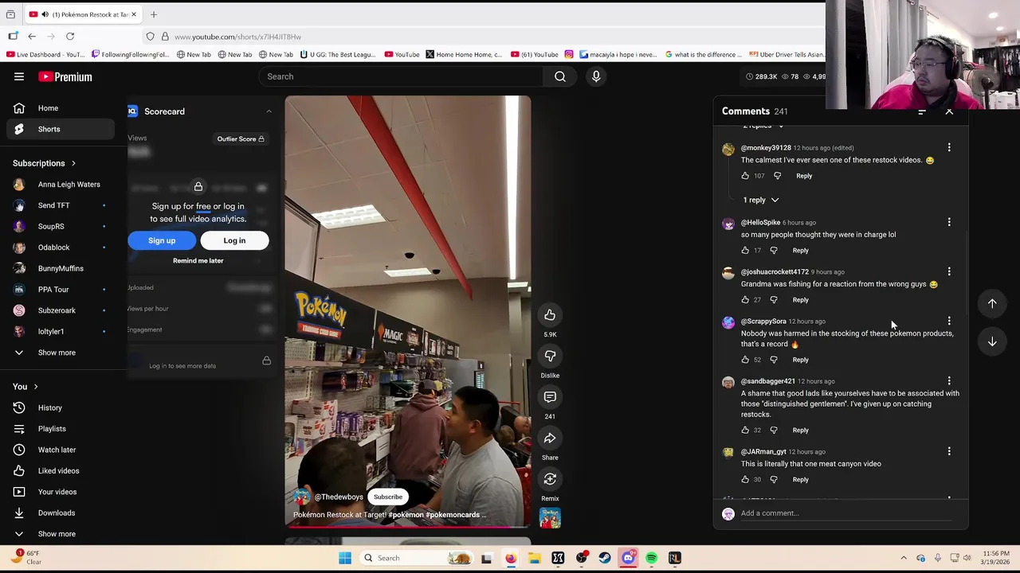1020x573 pixels.
Task: Open Thedewboys channel avatar
Action: point(301,497)
